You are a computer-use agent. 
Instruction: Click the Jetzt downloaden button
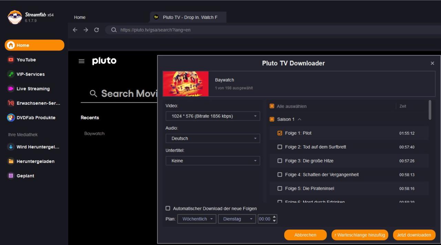click(x=414, y=235)
